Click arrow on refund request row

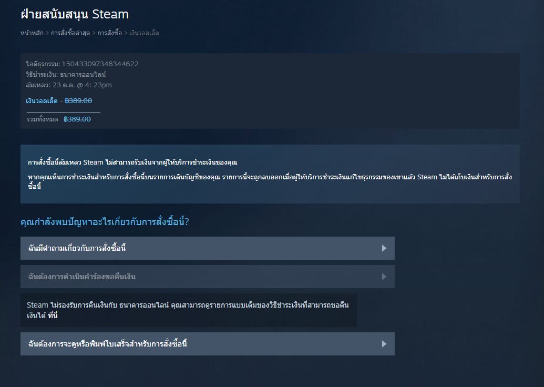click(x=384, y=277)
